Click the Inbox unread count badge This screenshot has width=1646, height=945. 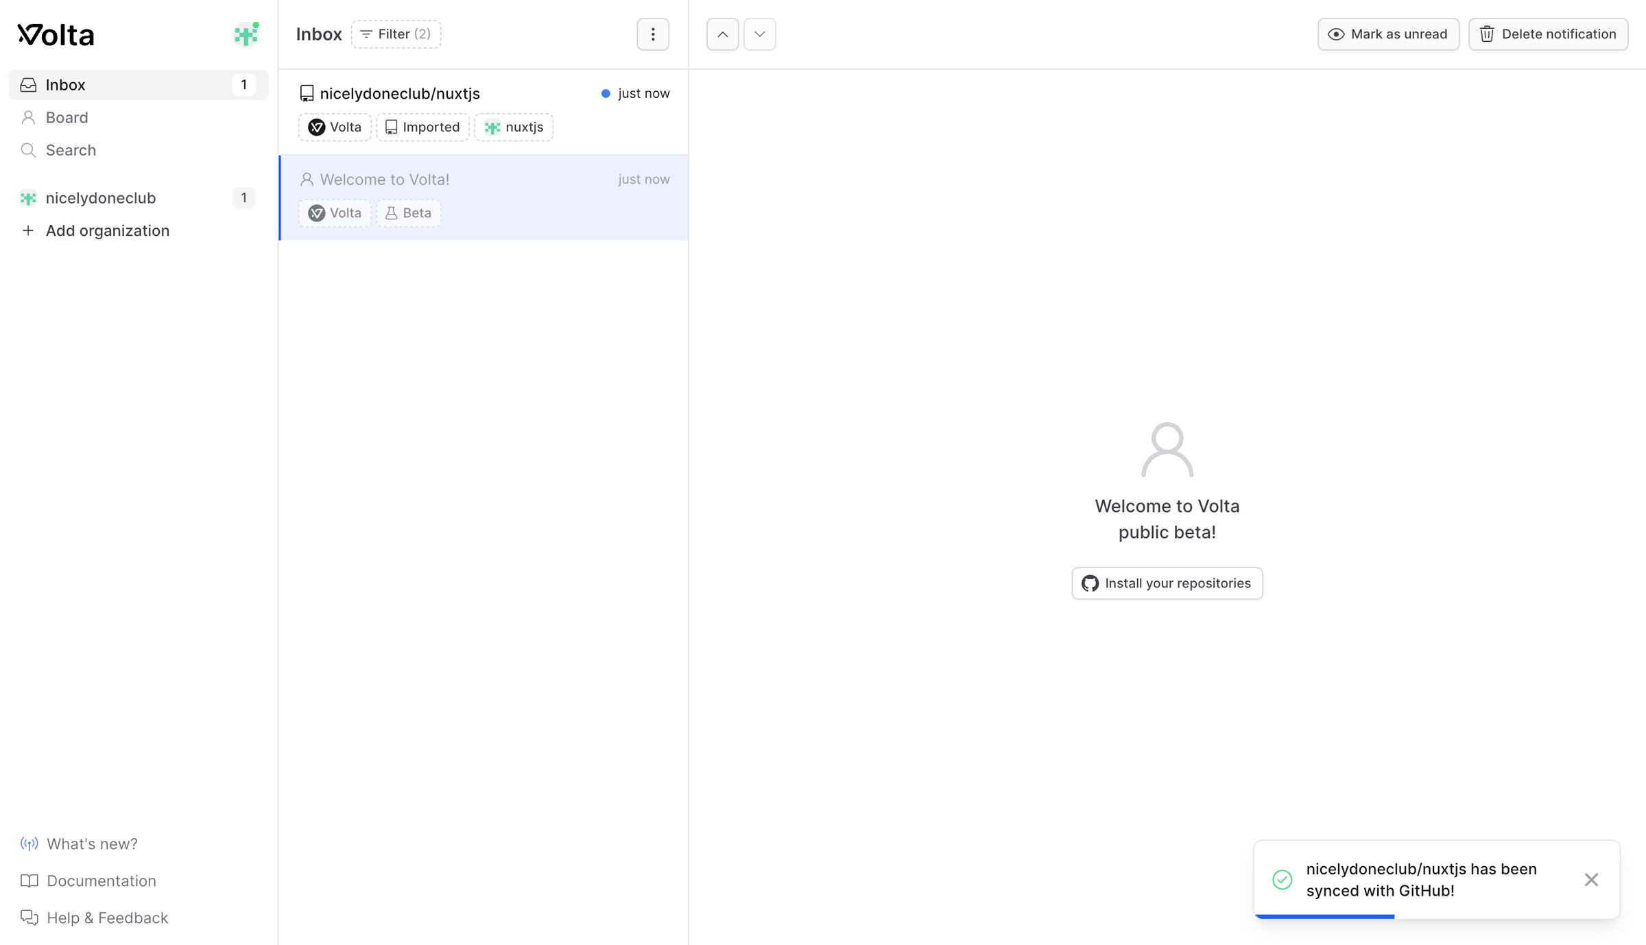pos(243,85)
